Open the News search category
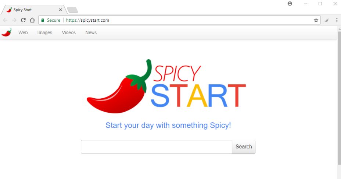This screenshot has width=341, height=179. click(x=91, y=32)
